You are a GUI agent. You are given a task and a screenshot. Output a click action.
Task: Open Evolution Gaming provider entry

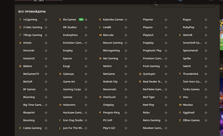tap(73, 43)
